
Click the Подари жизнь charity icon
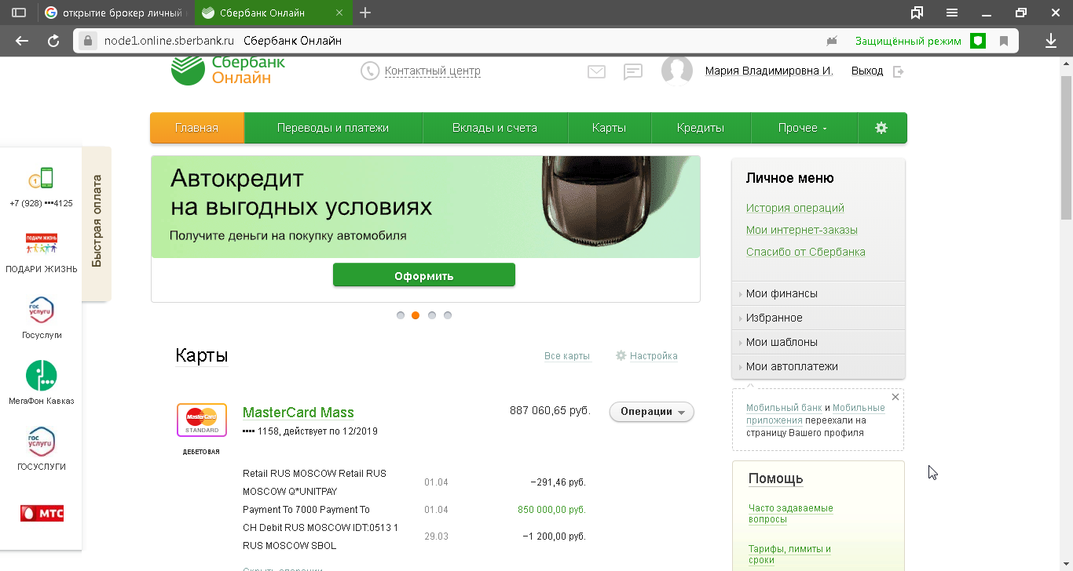point(42,244)
